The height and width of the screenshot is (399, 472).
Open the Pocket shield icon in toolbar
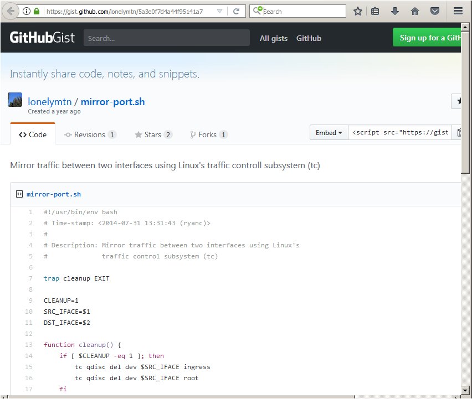pyautogui.click(x=435, y=11)
